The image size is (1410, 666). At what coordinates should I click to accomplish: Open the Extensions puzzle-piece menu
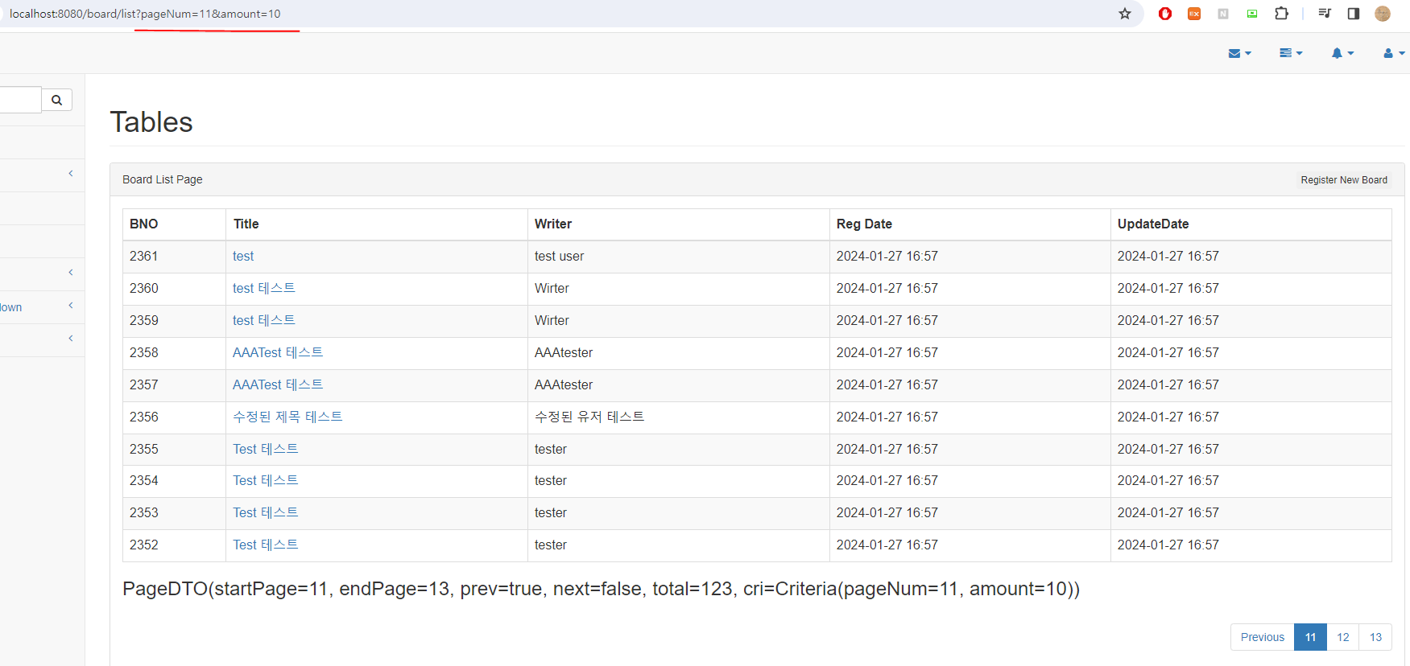tap(1281, 14)
